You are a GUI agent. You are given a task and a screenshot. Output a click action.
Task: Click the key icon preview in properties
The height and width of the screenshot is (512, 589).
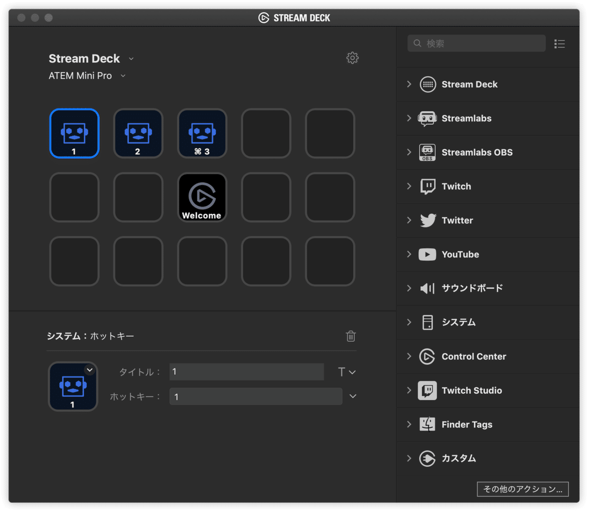[73, 387]
